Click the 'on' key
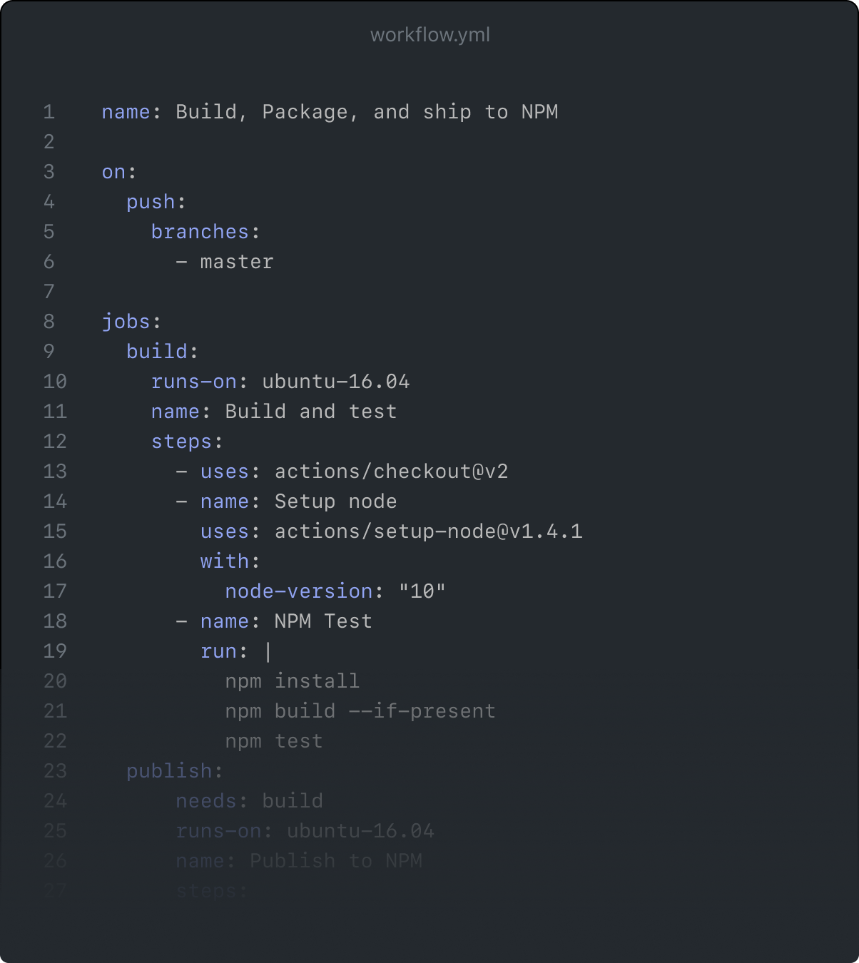Image resolution: width=859 pixels, height=963 pixels. (113, 172)
